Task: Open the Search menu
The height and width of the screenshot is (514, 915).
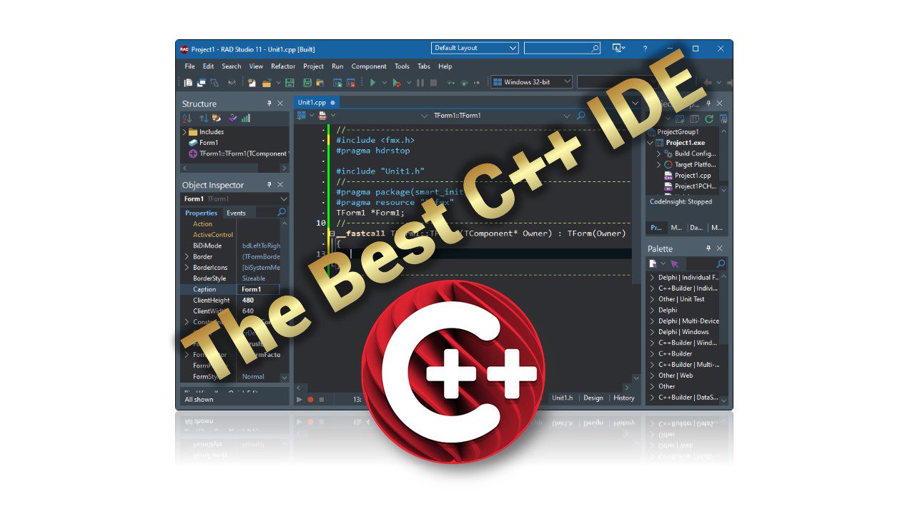Action: pos(232,66)
